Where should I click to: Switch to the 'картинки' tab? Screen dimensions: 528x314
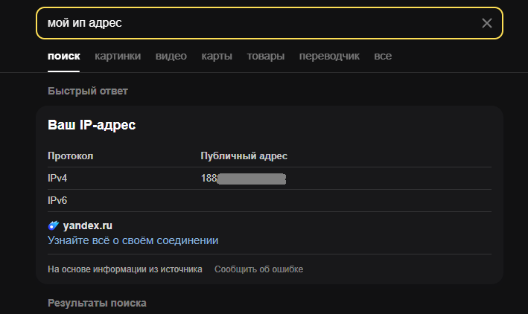point(118,56)
